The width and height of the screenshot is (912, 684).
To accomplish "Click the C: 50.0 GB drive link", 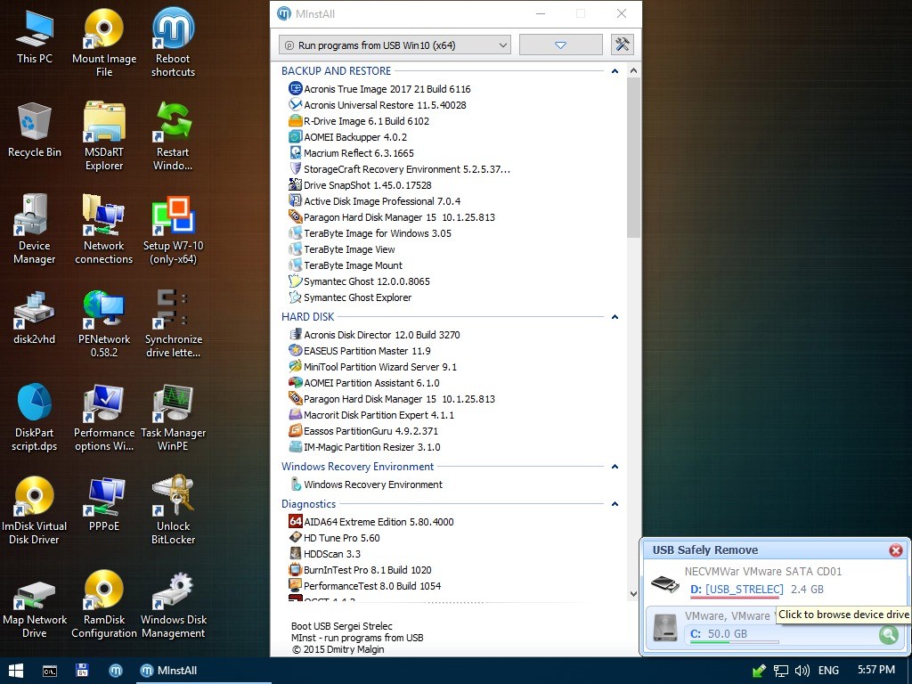I will 718,633.
